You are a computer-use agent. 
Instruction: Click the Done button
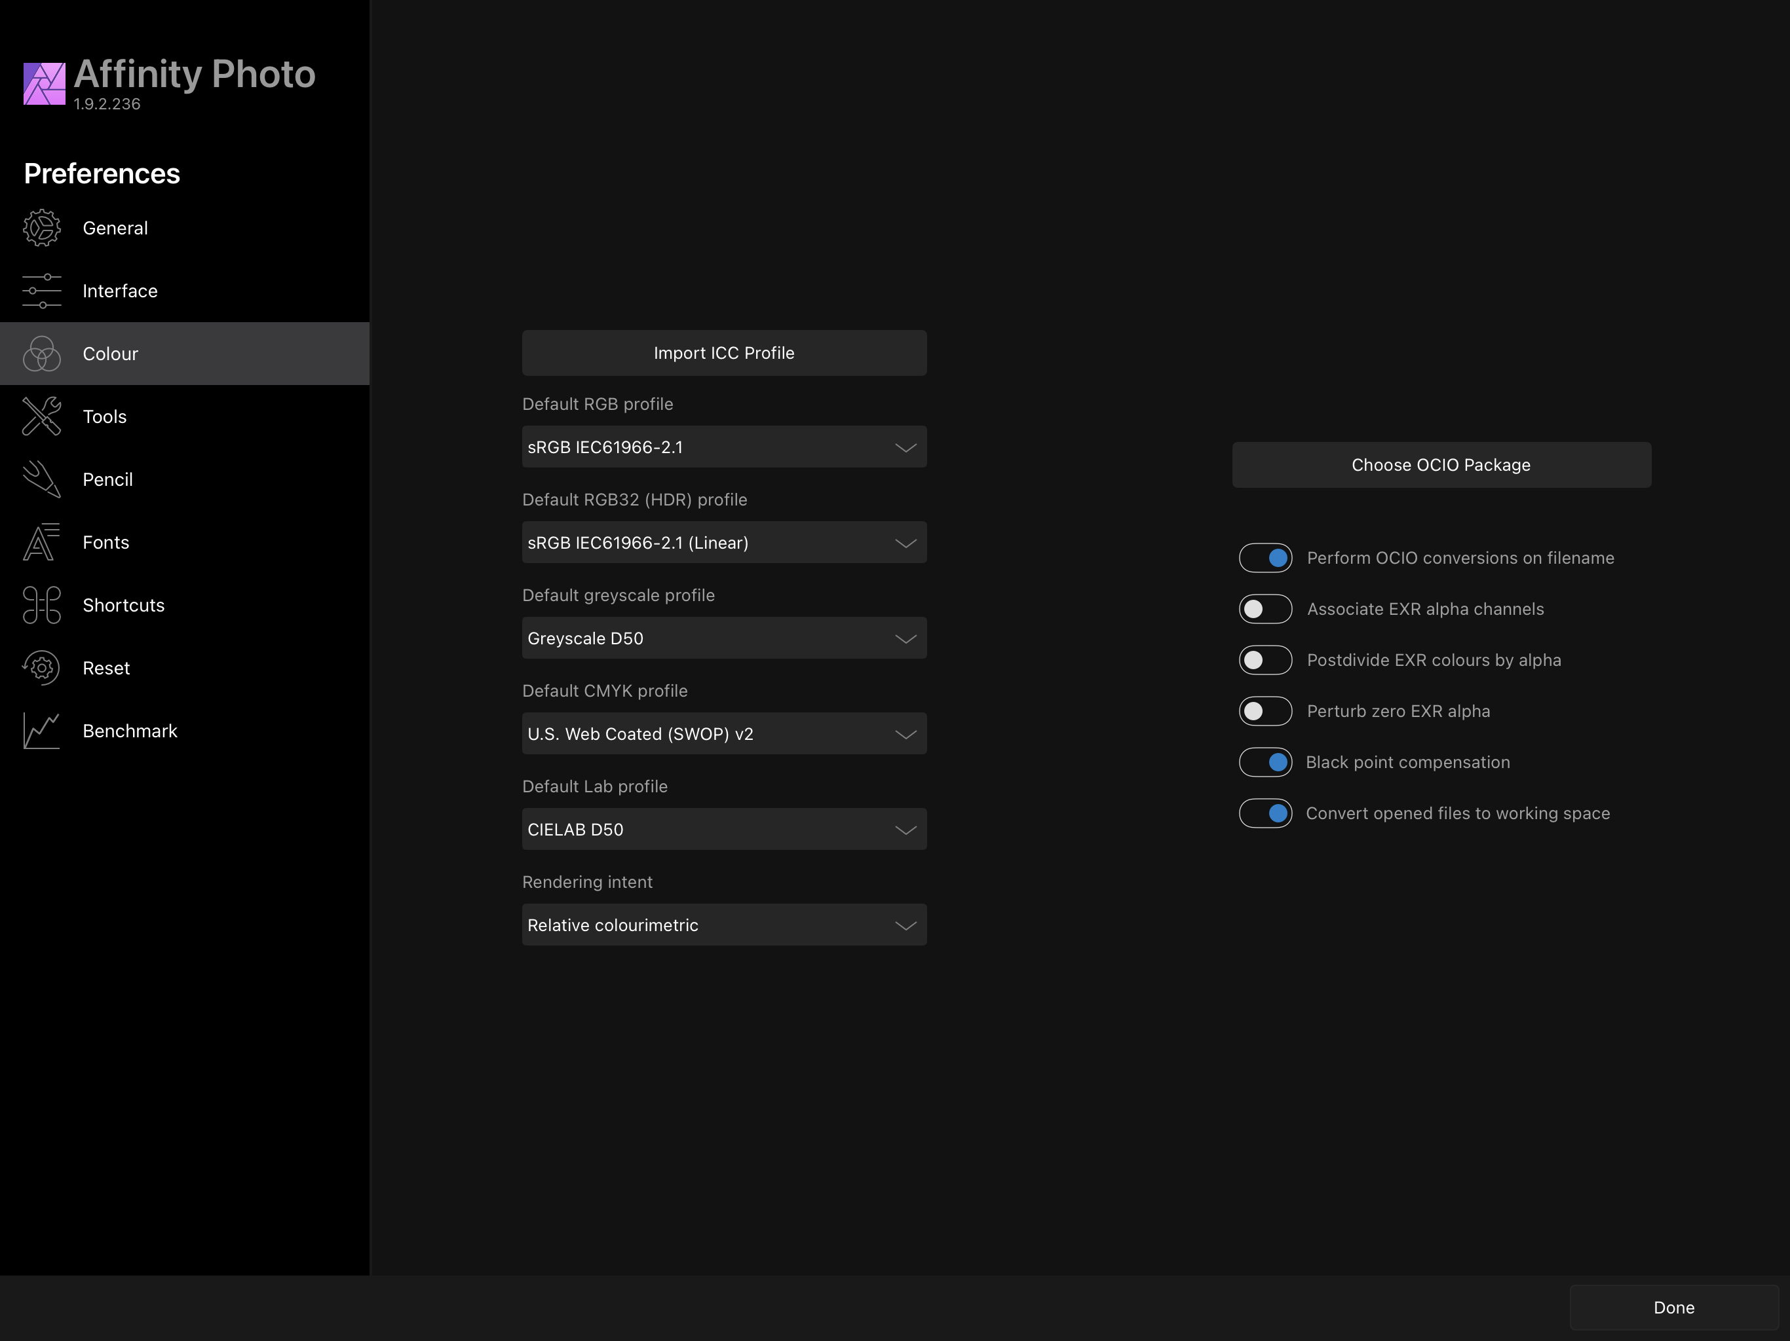pyautogui.click(x=1673, y=1307)
